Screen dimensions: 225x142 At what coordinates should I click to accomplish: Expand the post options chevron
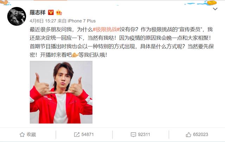click(215, 9)
